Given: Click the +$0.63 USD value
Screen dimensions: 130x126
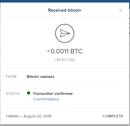Looking at the screenshot, I should tap(64, 60).
